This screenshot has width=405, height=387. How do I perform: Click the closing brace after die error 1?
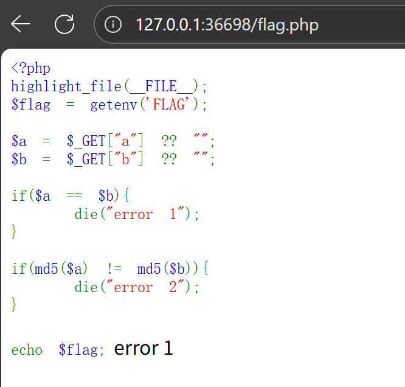point(15,231)
